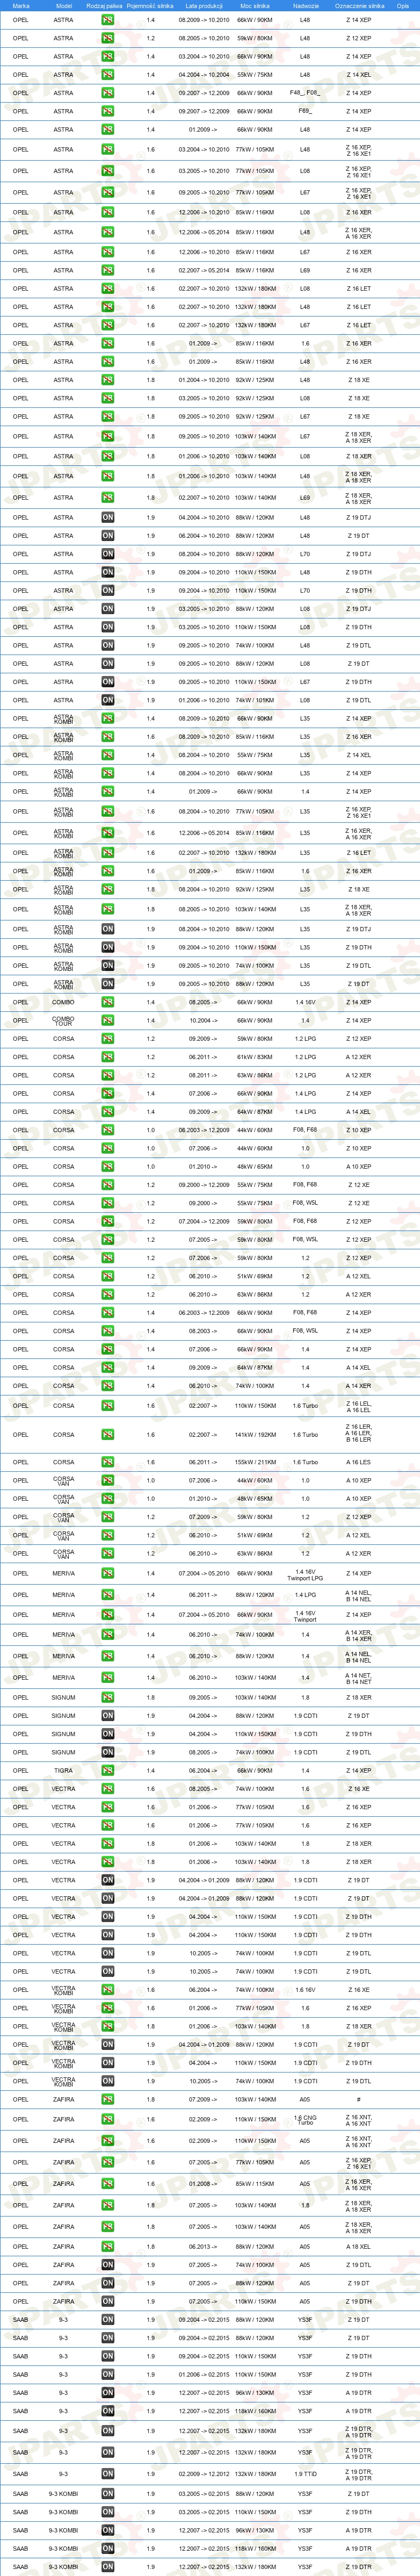Click the petrol icon in the Zafira 1.6 CNG Turbo row
Viewport: 420px width, 2576px height.
tap(108, 2119)
